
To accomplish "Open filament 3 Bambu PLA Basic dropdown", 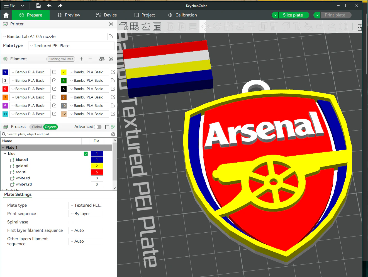I will click(x=30, y=80).
